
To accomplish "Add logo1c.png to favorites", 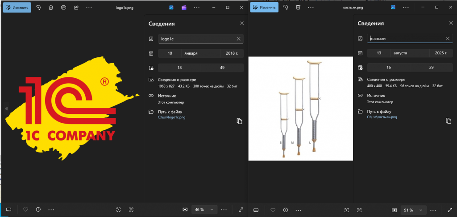I will coord(25,209).
